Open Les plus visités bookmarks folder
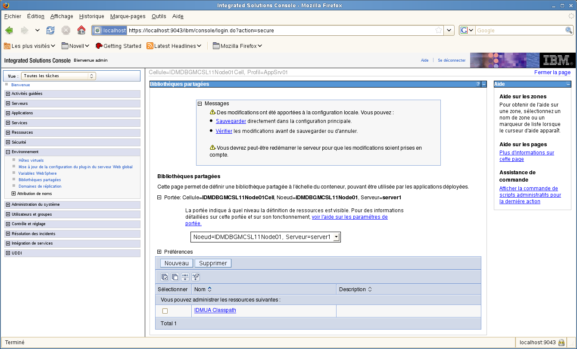577x349 pixels. [x=29, y=46]
